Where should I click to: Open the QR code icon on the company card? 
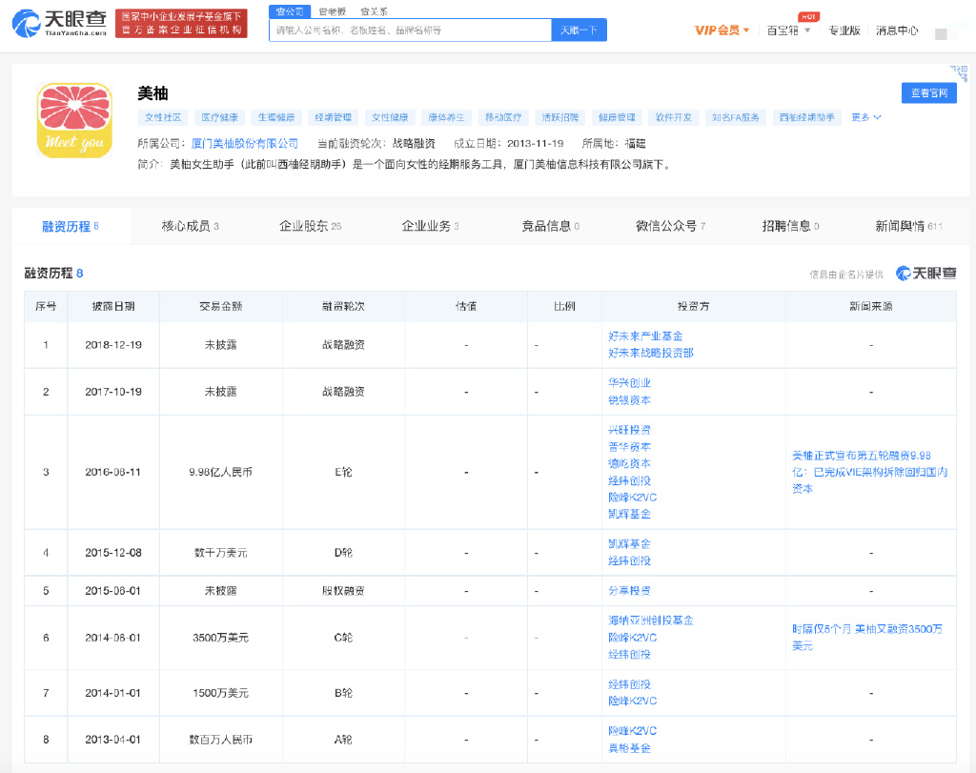pyautogui.click(x=959, y=73)
